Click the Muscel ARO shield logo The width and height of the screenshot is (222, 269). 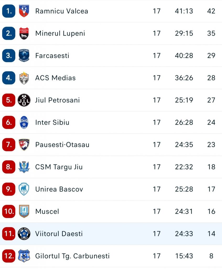(x=24, y=211)
